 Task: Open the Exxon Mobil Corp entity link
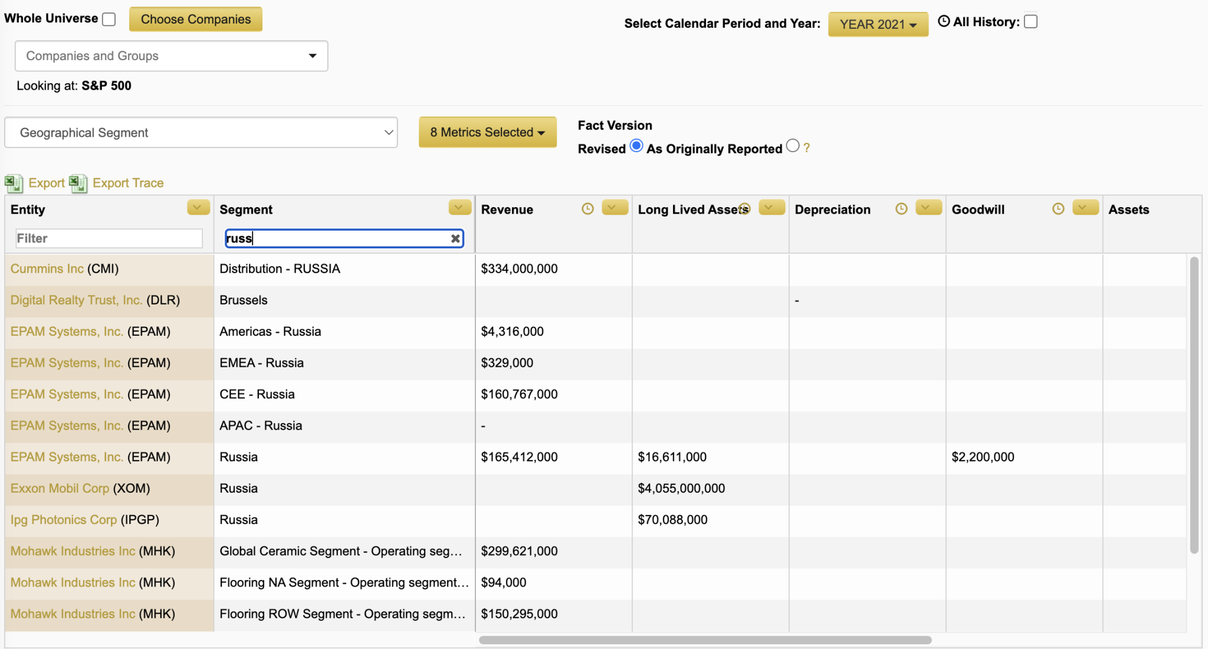(60, 489)
